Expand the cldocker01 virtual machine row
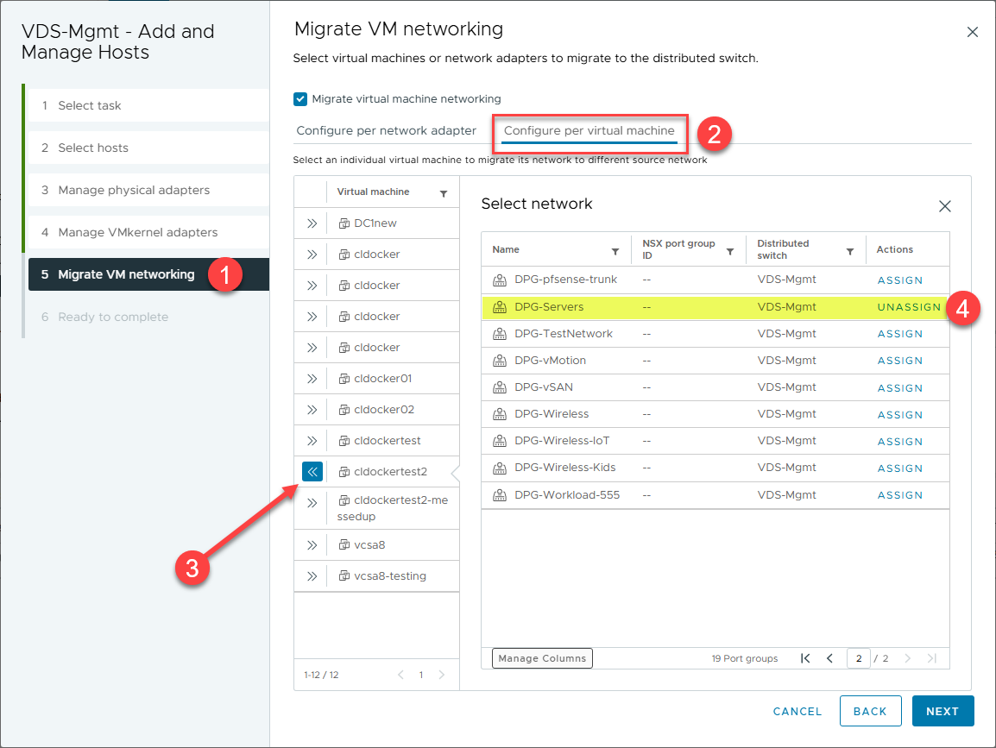The height and width of the screenshot is (748, 996). 312,379
